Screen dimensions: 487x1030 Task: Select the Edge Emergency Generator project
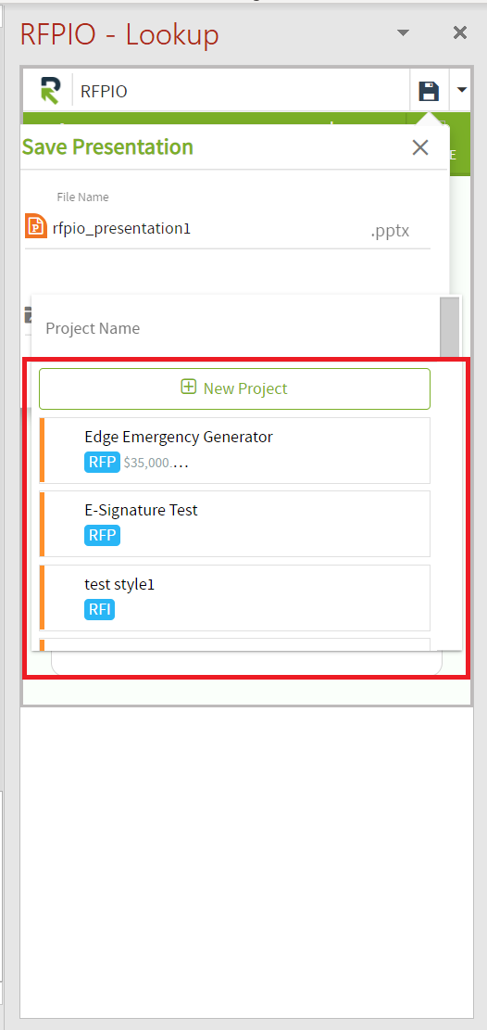tap(235, 451)
